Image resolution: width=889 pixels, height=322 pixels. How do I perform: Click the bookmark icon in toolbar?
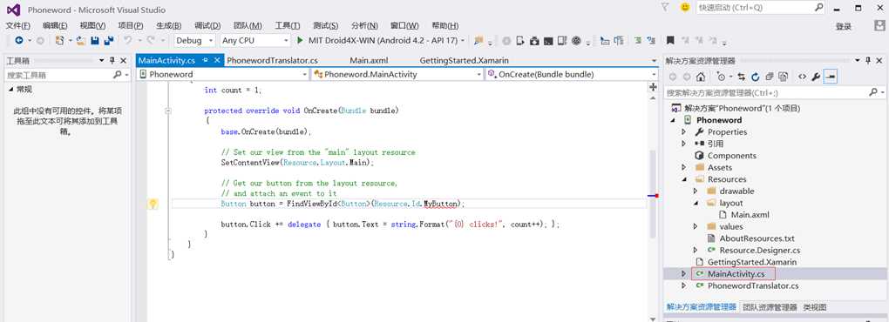click(x=670, y=40)
